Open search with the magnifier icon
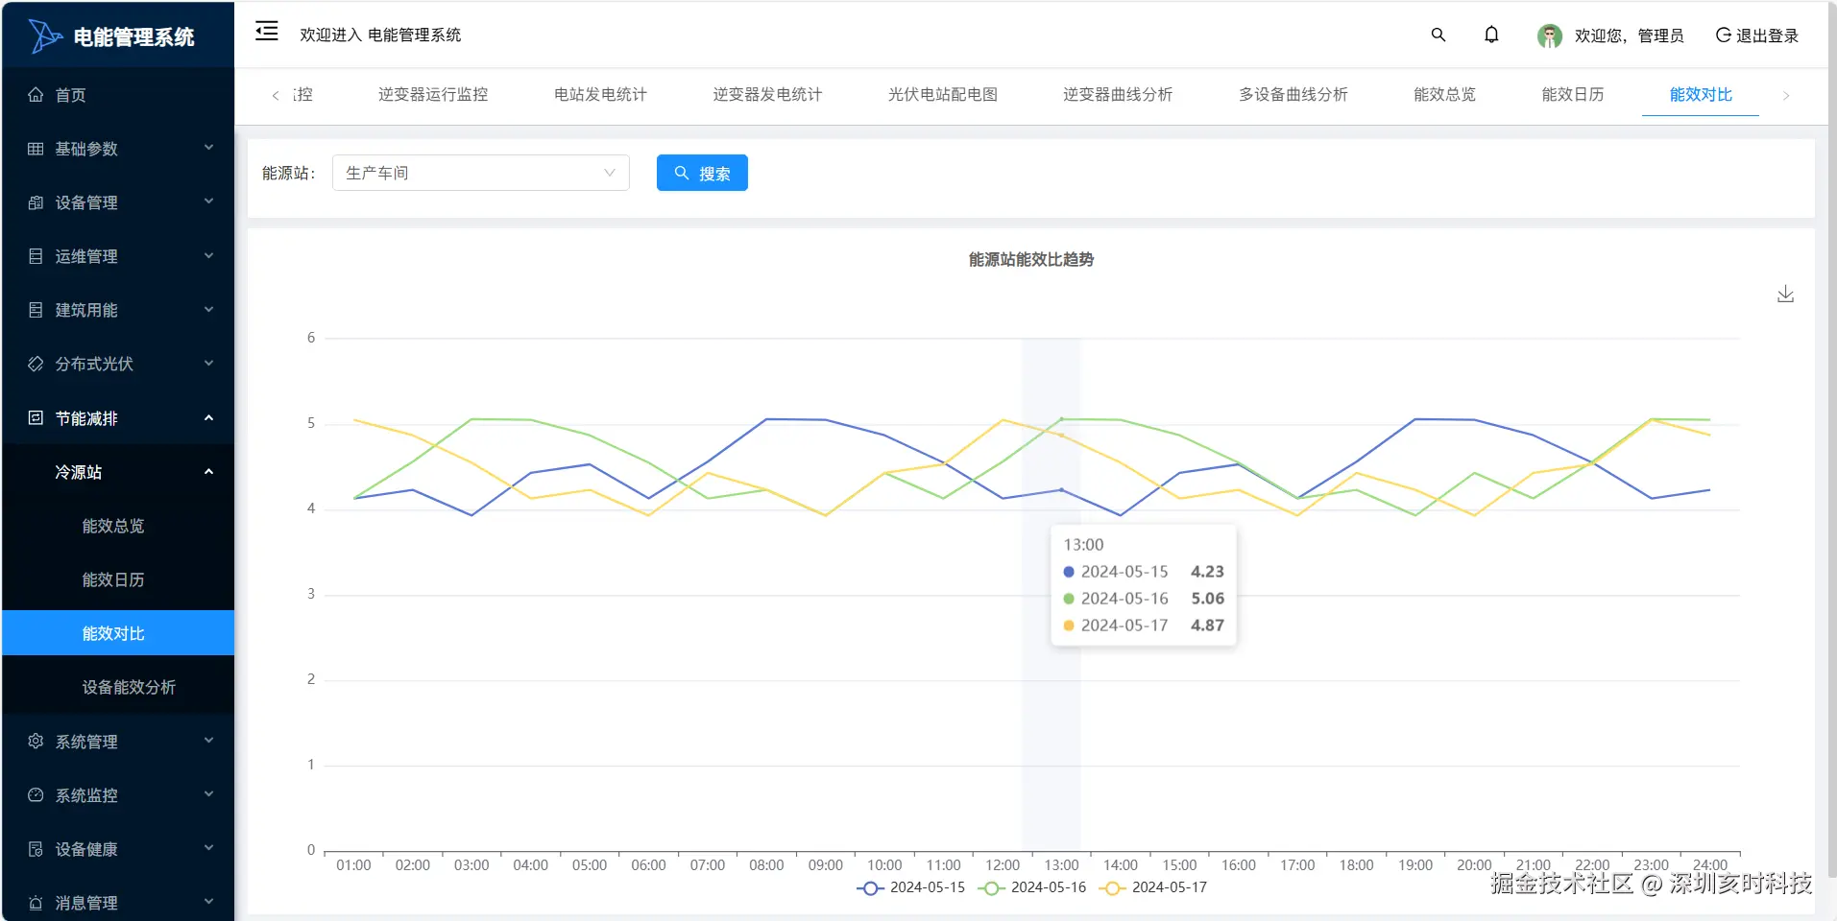The image size is (1837, 921). coord(1438,35)
